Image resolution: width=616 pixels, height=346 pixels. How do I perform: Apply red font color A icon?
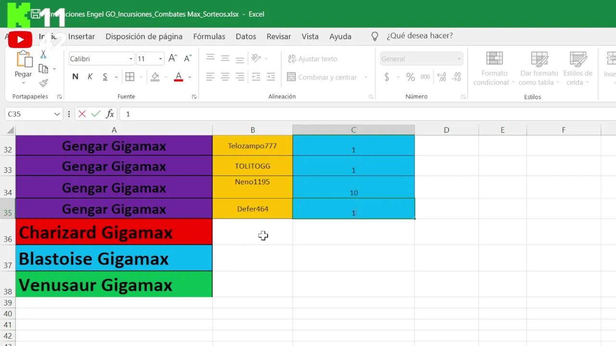click(x=179, y=77)
